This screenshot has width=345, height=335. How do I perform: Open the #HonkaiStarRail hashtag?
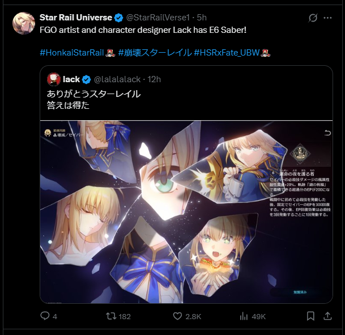(x=72, y=53)
